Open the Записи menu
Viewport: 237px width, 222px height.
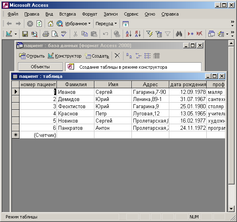pyautogui.click(x=111, y=14)
